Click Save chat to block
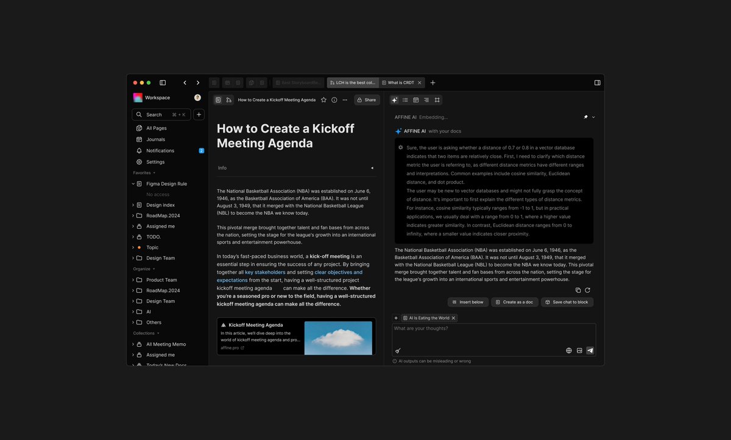 click(567, 302)
